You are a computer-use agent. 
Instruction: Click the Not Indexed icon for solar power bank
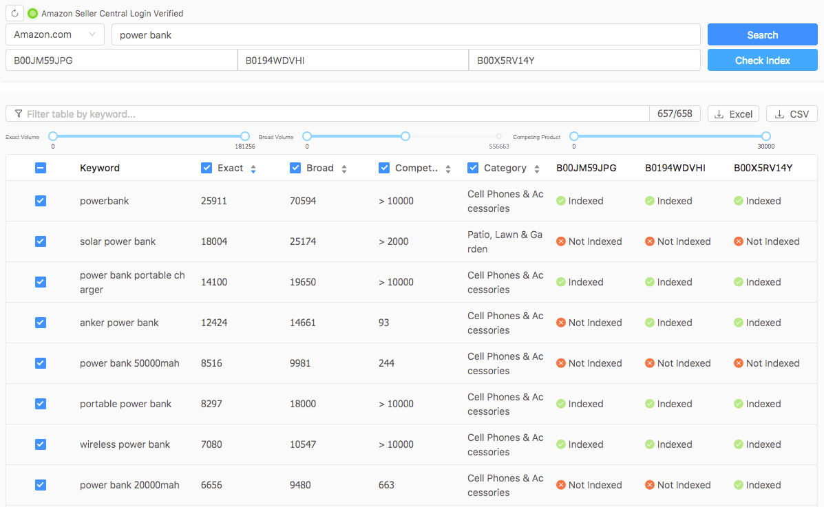(x=560, y=241)
